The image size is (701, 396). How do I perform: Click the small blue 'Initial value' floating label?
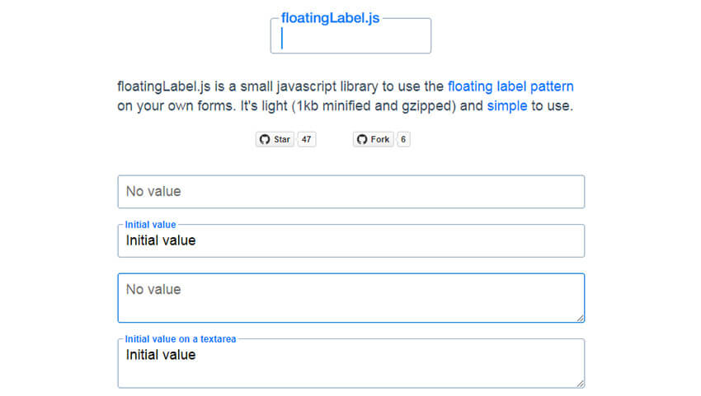pyautogui.click(x=150, y=225)
